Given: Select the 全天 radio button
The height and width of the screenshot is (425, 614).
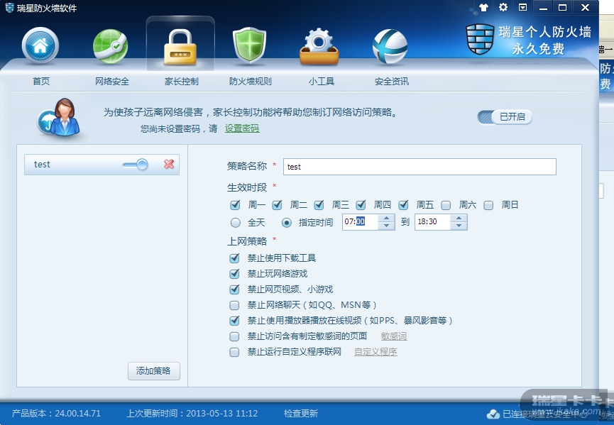Looking at the screenshot, I should tap(236, 223).
